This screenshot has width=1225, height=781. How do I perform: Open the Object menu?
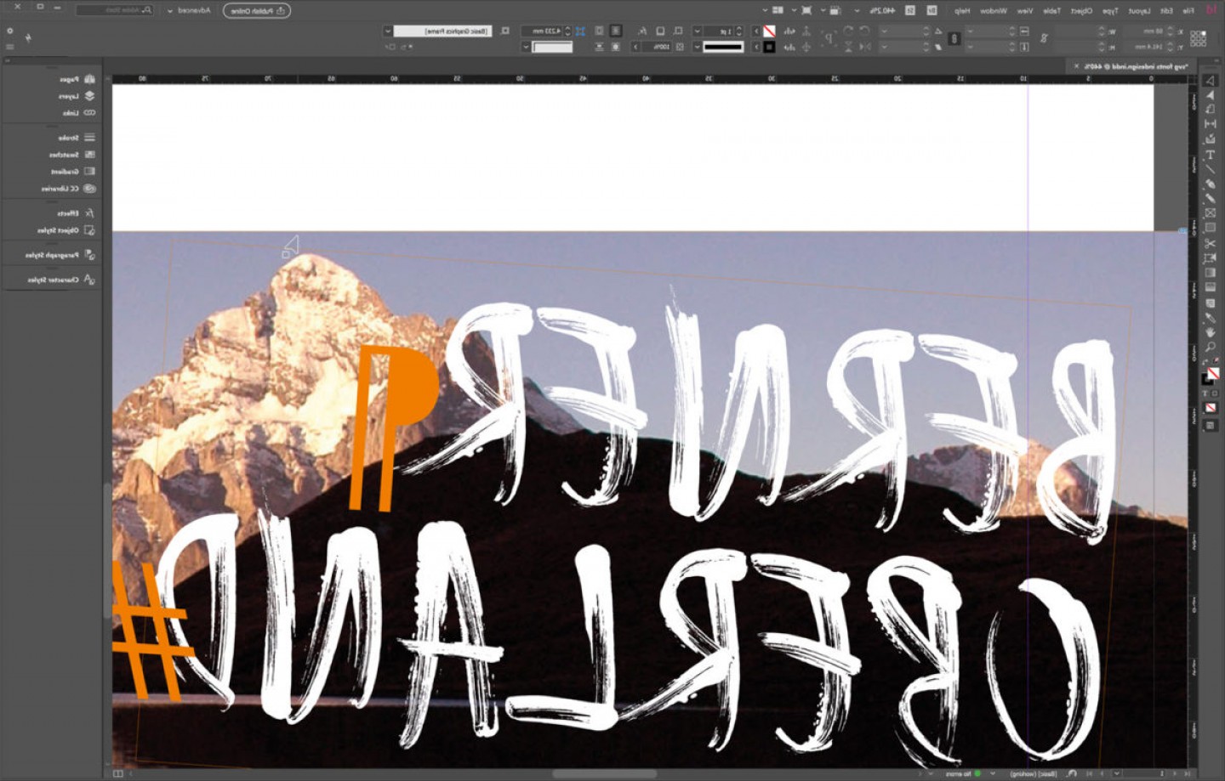[x=1081, y=10]
